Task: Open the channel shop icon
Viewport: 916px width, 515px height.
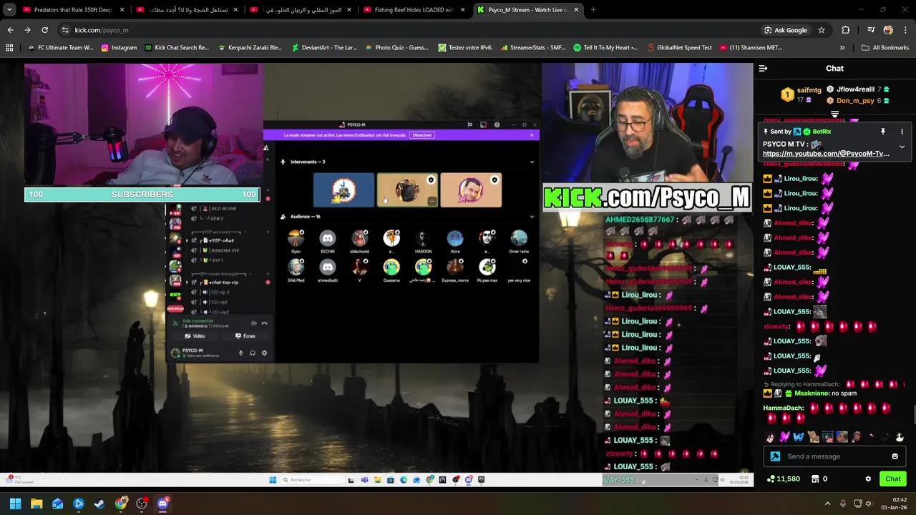Action: coord(815,479)
